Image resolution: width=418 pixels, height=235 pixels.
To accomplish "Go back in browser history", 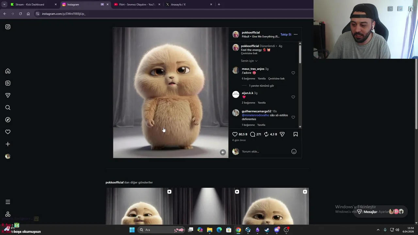I will [5, 14].
